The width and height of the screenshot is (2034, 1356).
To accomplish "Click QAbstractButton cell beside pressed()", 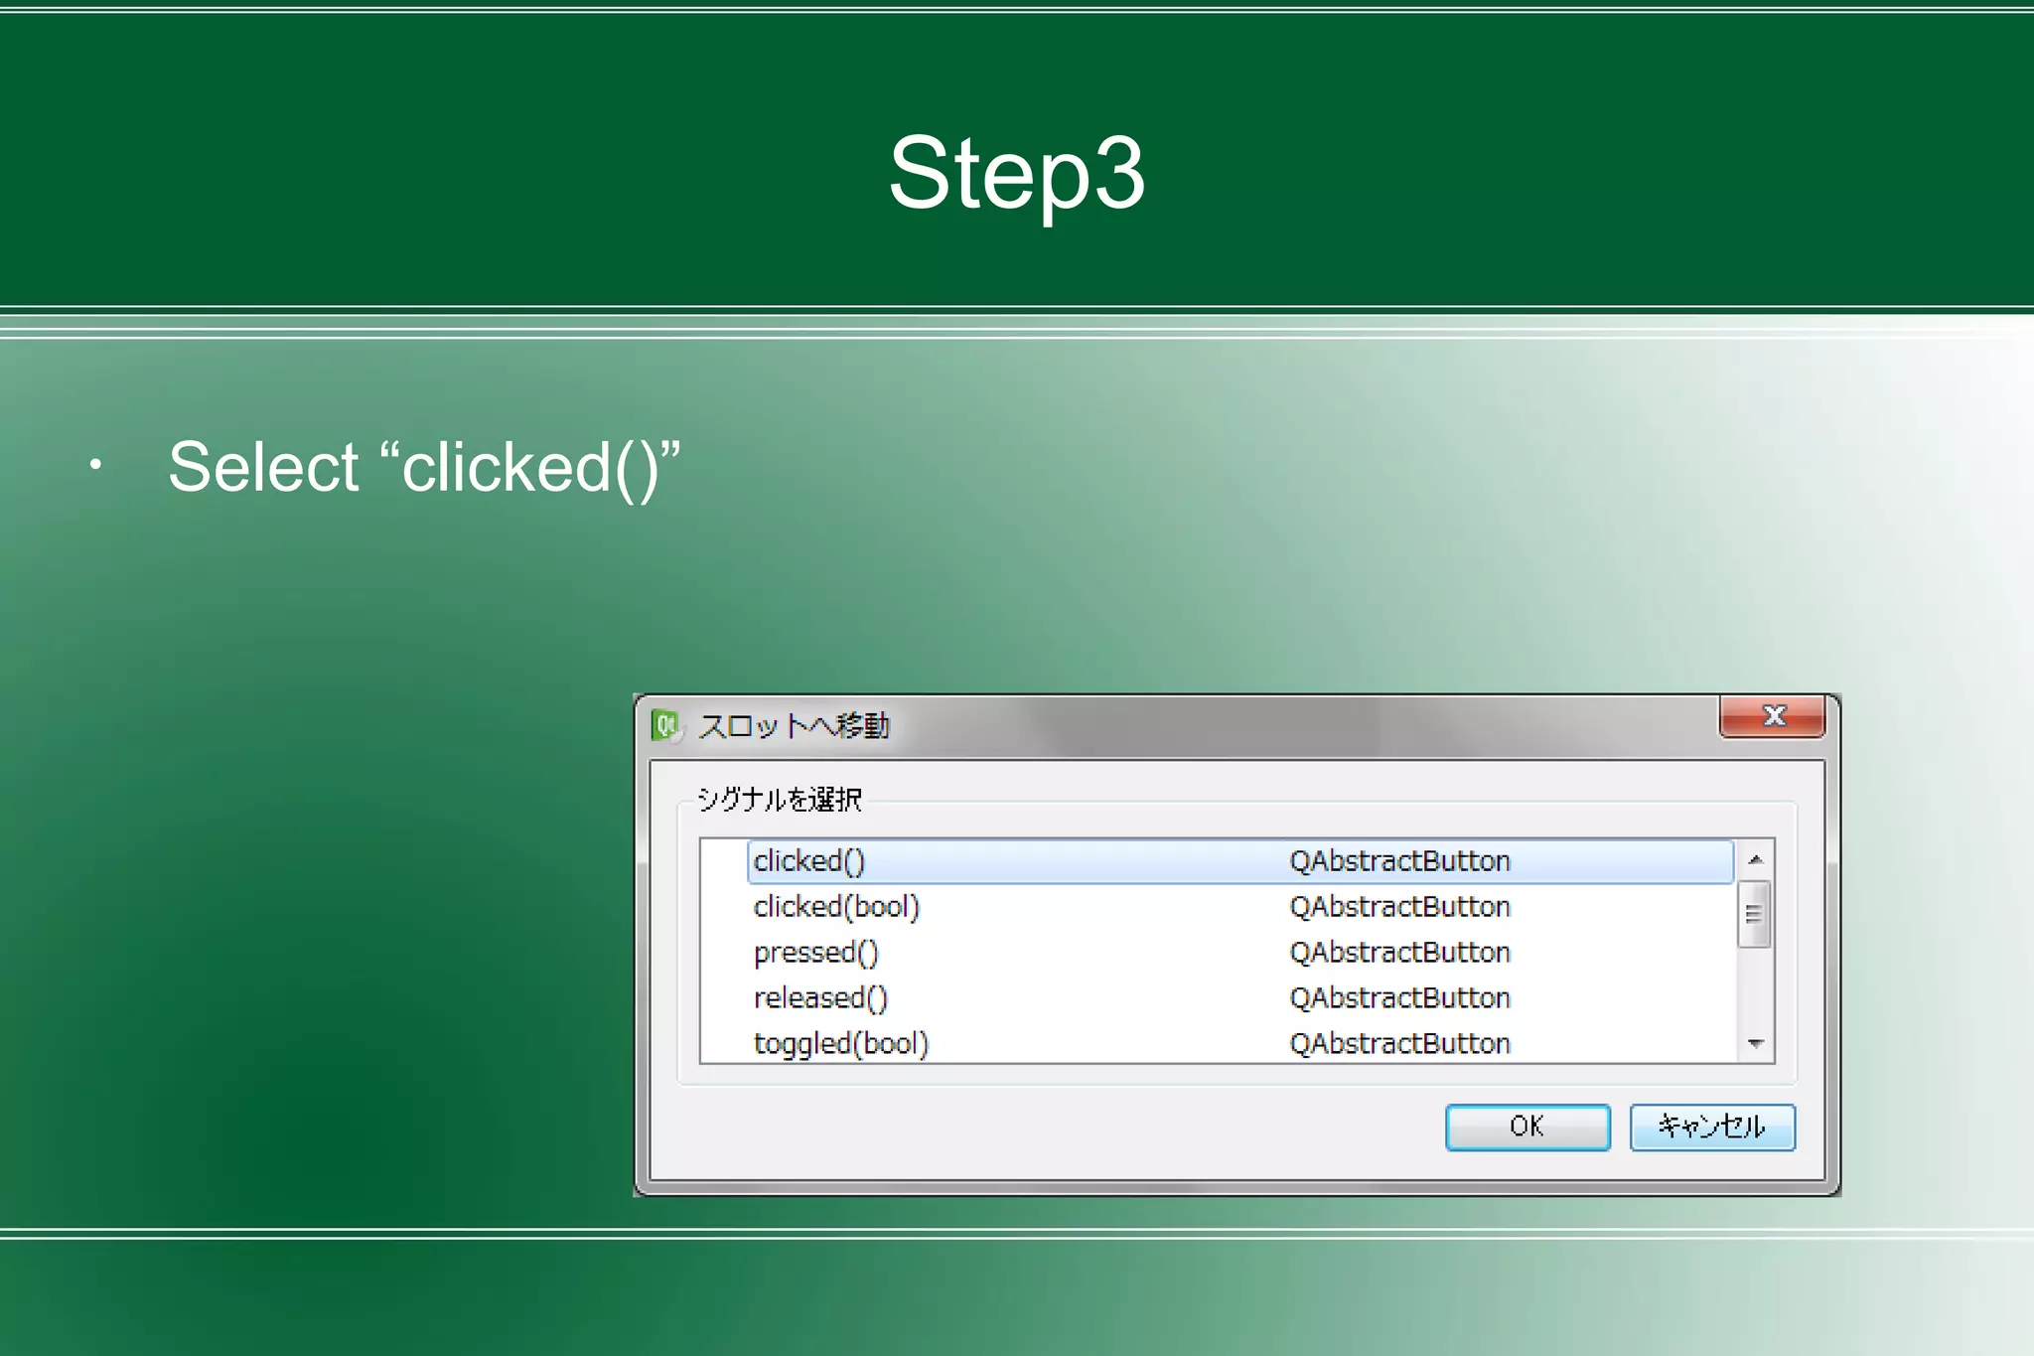I will (x=1399, y=953).
